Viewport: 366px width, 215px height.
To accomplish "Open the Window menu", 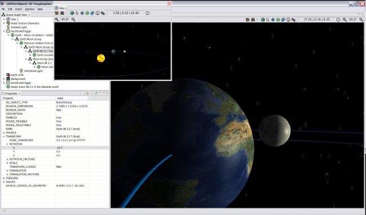I will coord(30,9).
